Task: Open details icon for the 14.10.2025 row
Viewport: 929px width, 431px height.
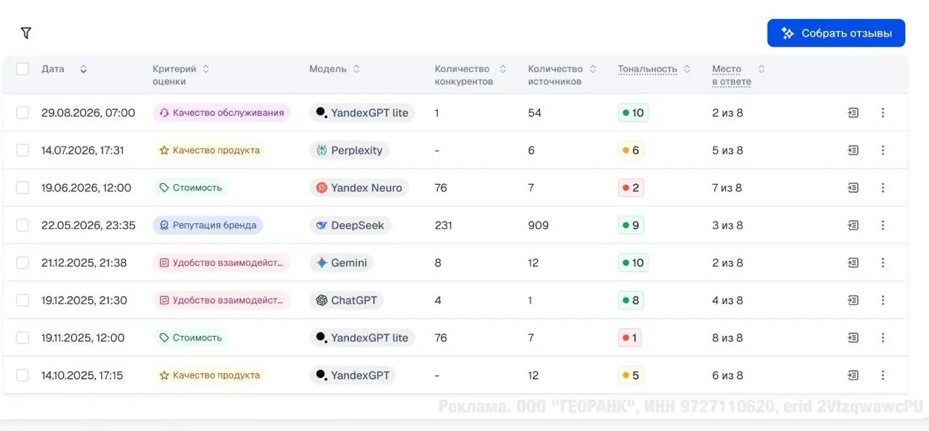Action: pyautogui.click(x=853, y=375)
